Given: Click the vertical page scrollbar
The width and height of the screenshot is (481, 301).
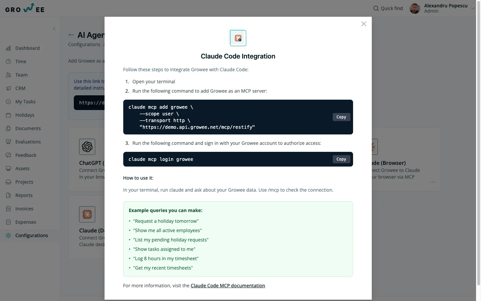Looking at the screenshot, I should [478, 144].
